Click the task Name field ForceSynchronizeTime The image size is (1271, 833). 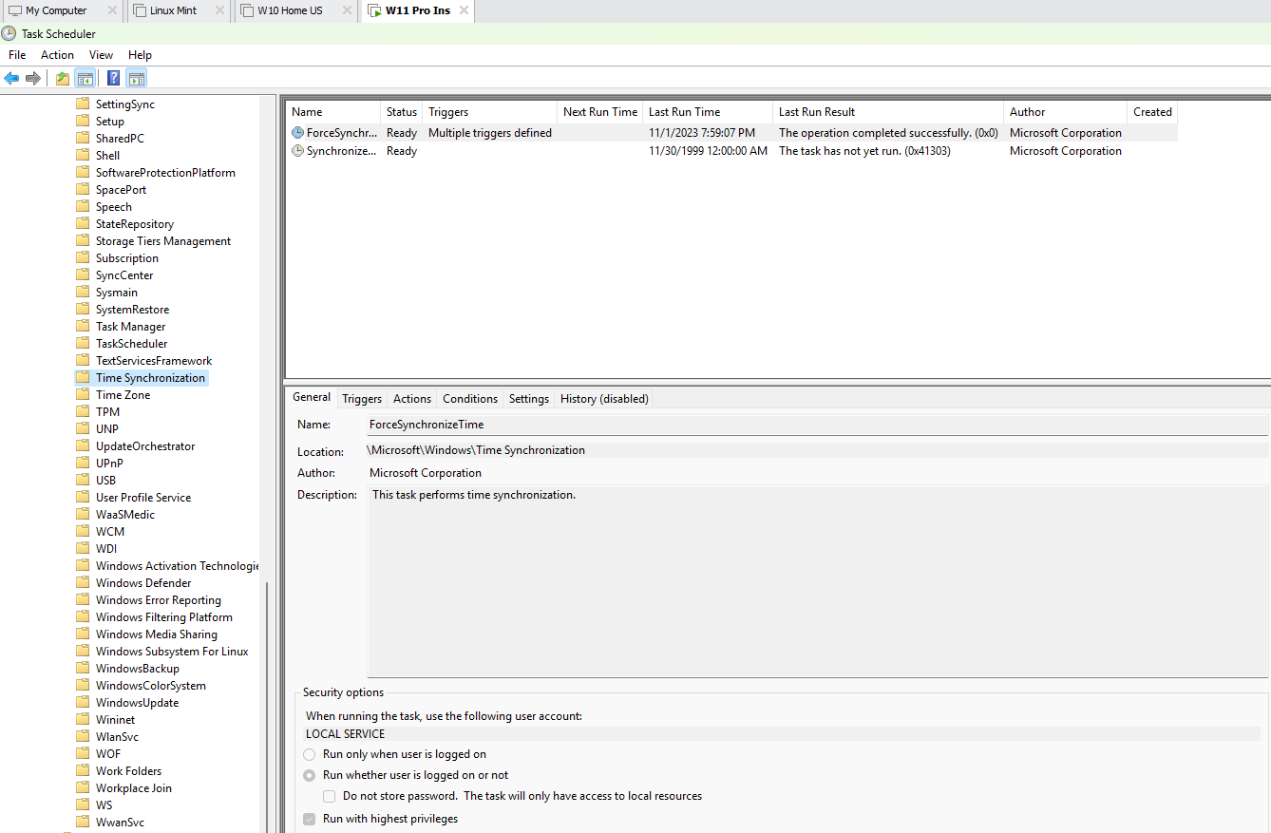click(x=817, y=425)
